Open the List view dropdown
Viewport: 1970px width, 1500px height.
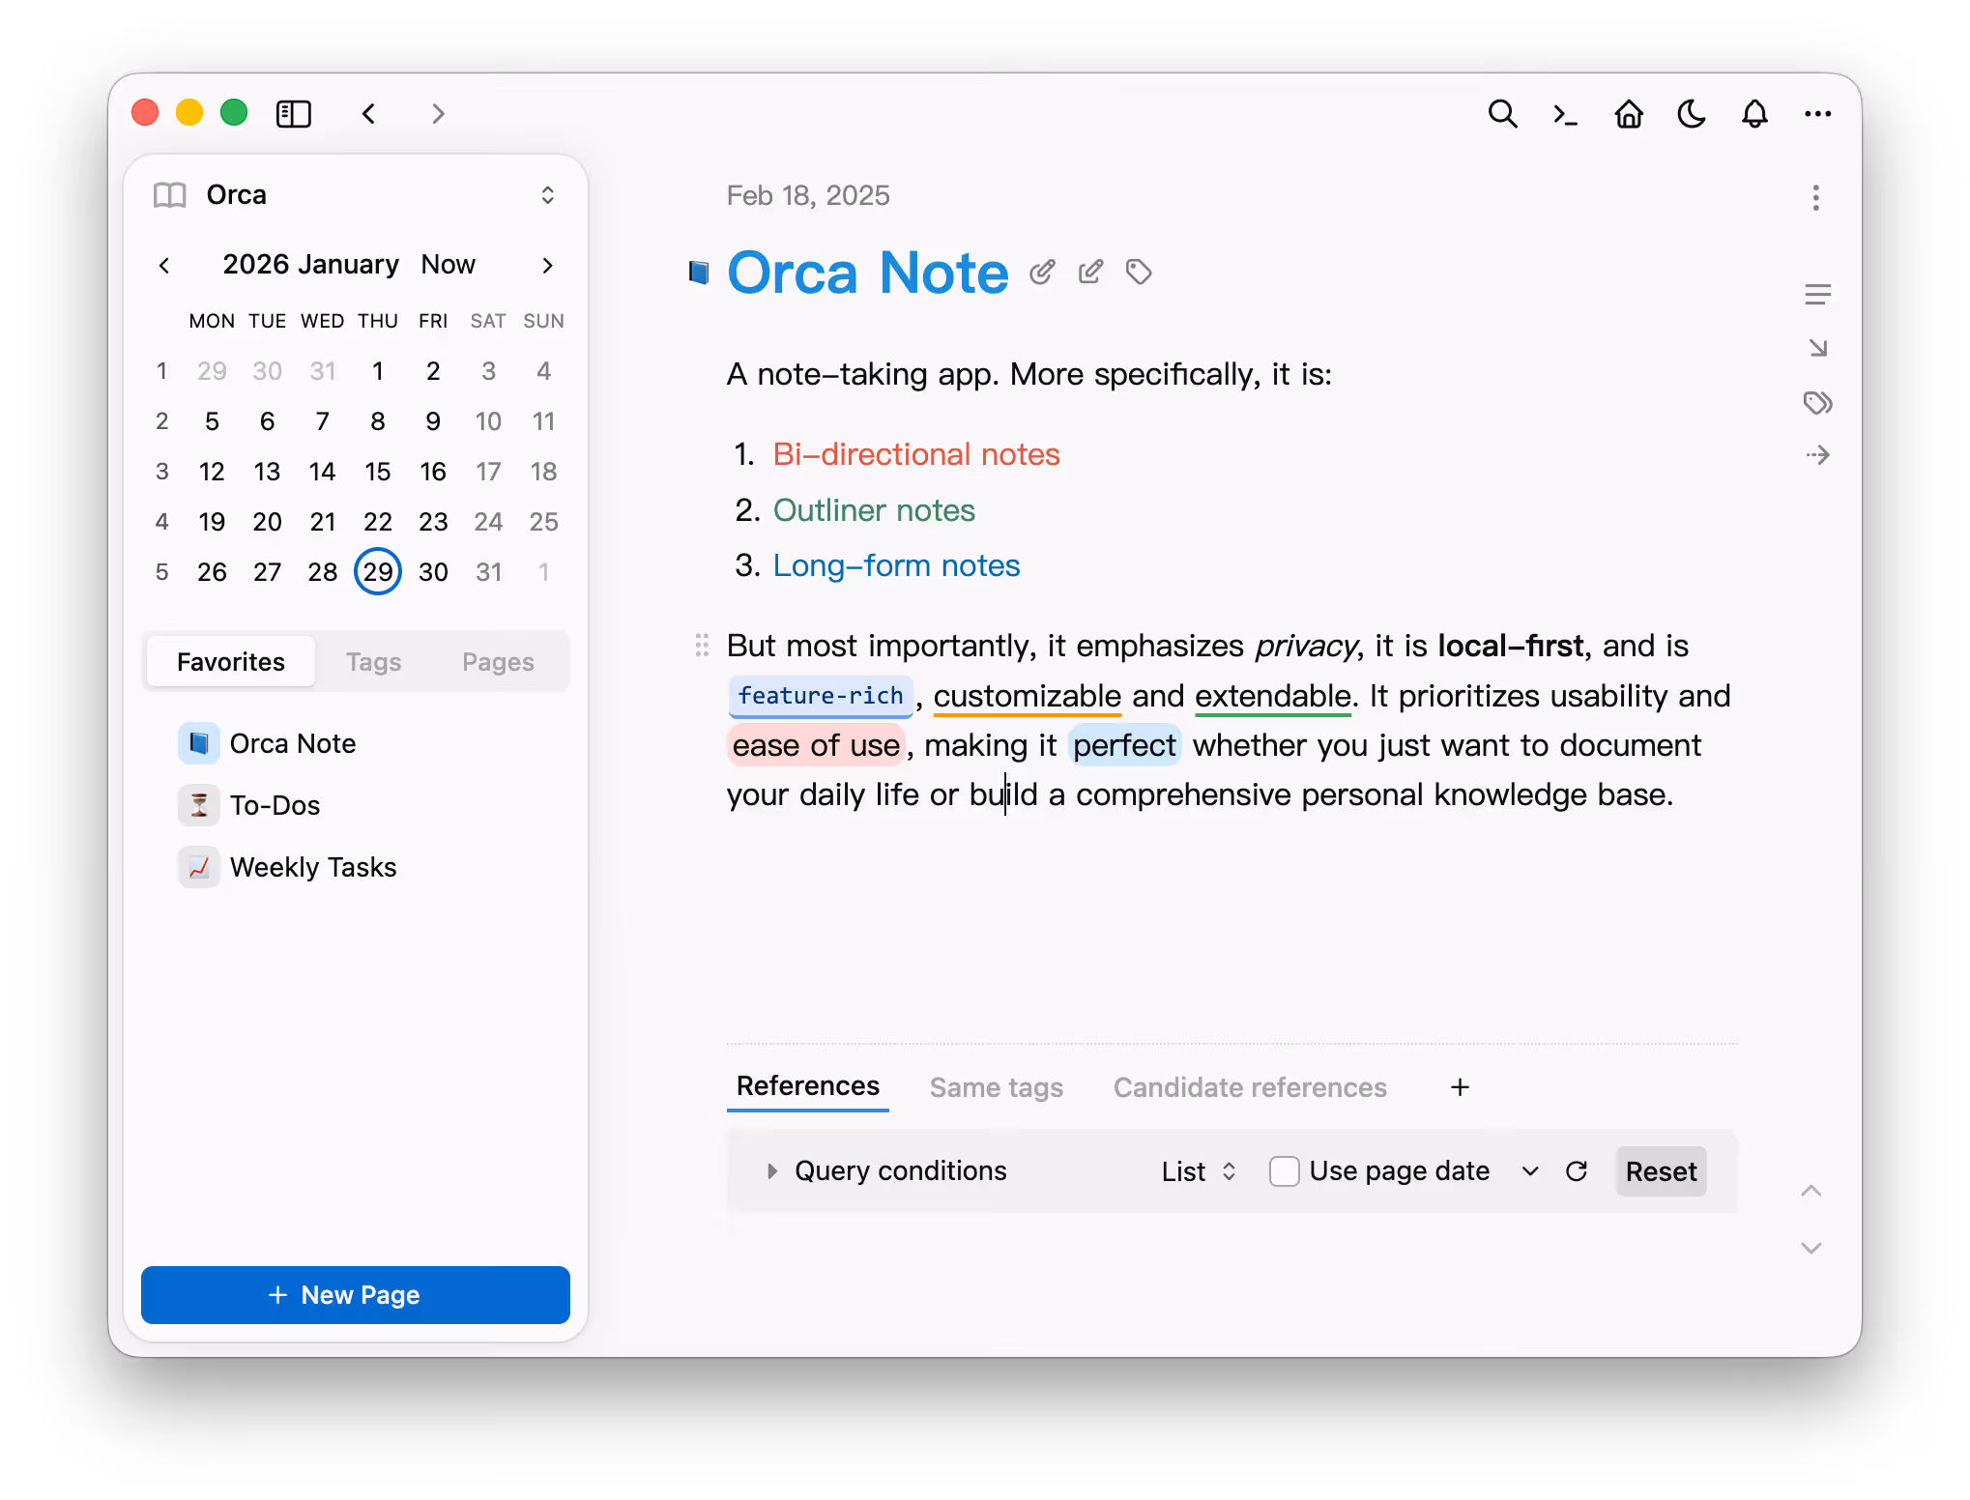pos(1199,1171)
